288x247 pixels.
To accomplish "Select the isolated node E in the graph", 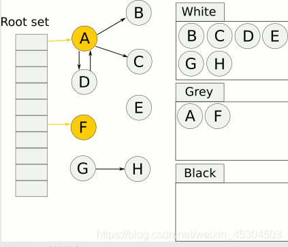I will point(139,108).
